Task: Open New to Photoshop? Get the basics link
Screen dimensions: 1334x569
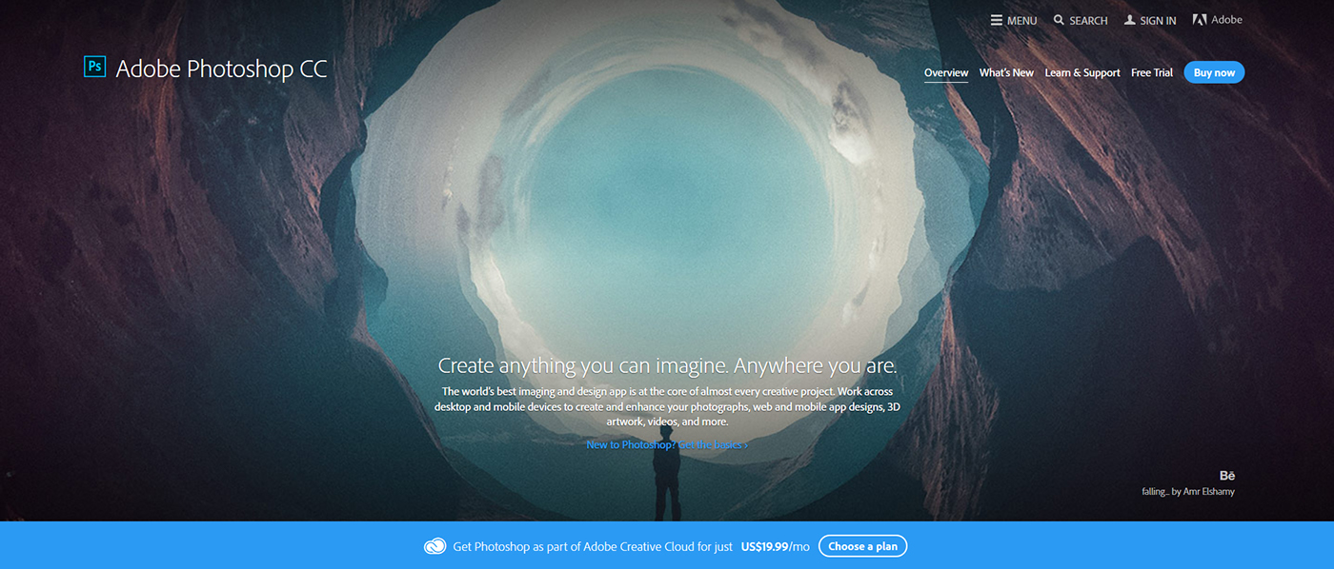Action: 667,444
